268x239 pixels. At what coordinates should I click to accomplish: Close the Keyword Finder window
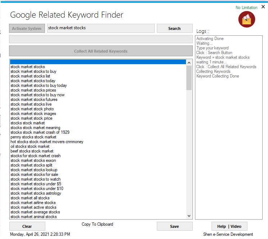coord(263,7)
